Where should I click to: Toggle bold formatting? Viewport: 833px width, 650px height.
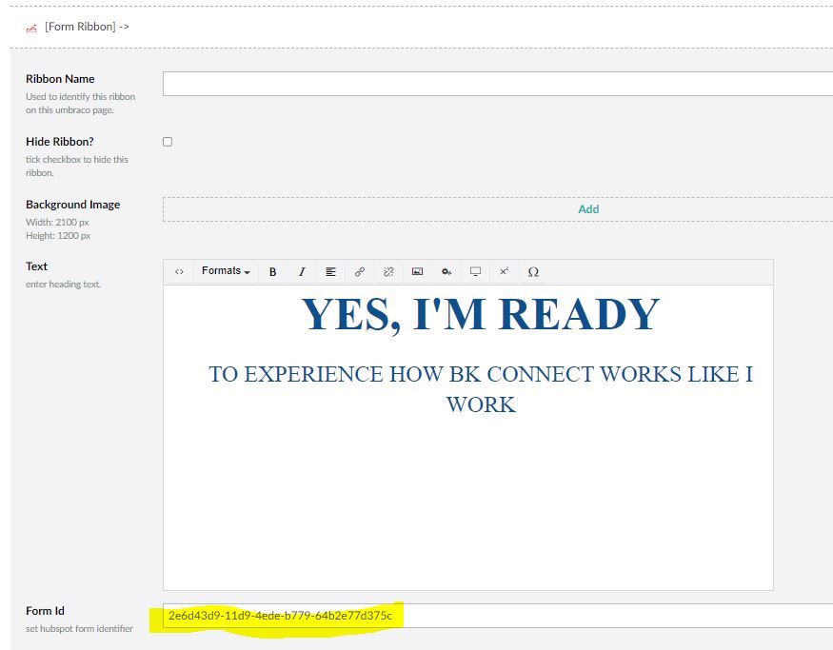pos(272,272)
